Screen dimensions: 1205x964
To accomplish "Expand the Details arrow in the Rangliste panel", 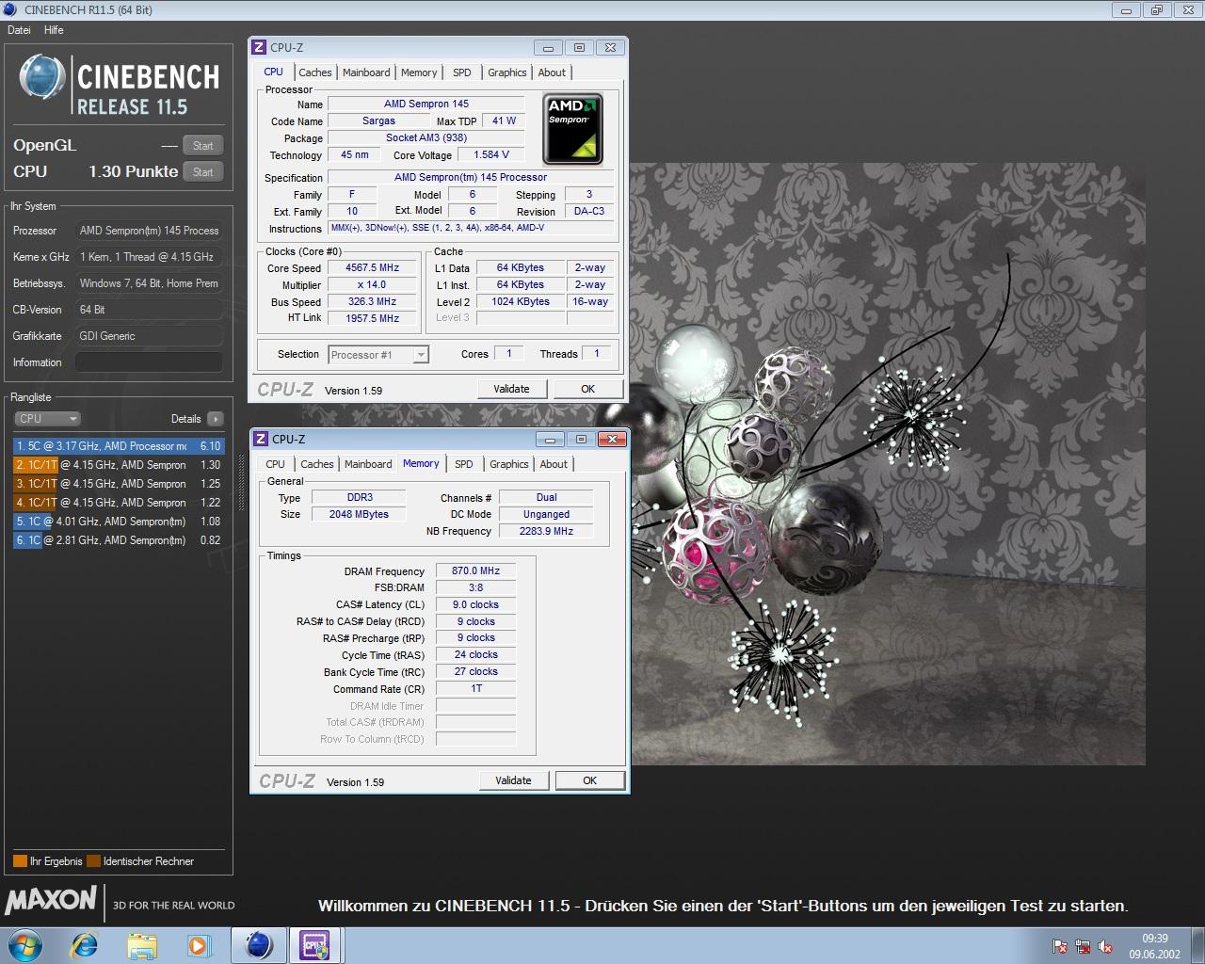I will point(216,419).
